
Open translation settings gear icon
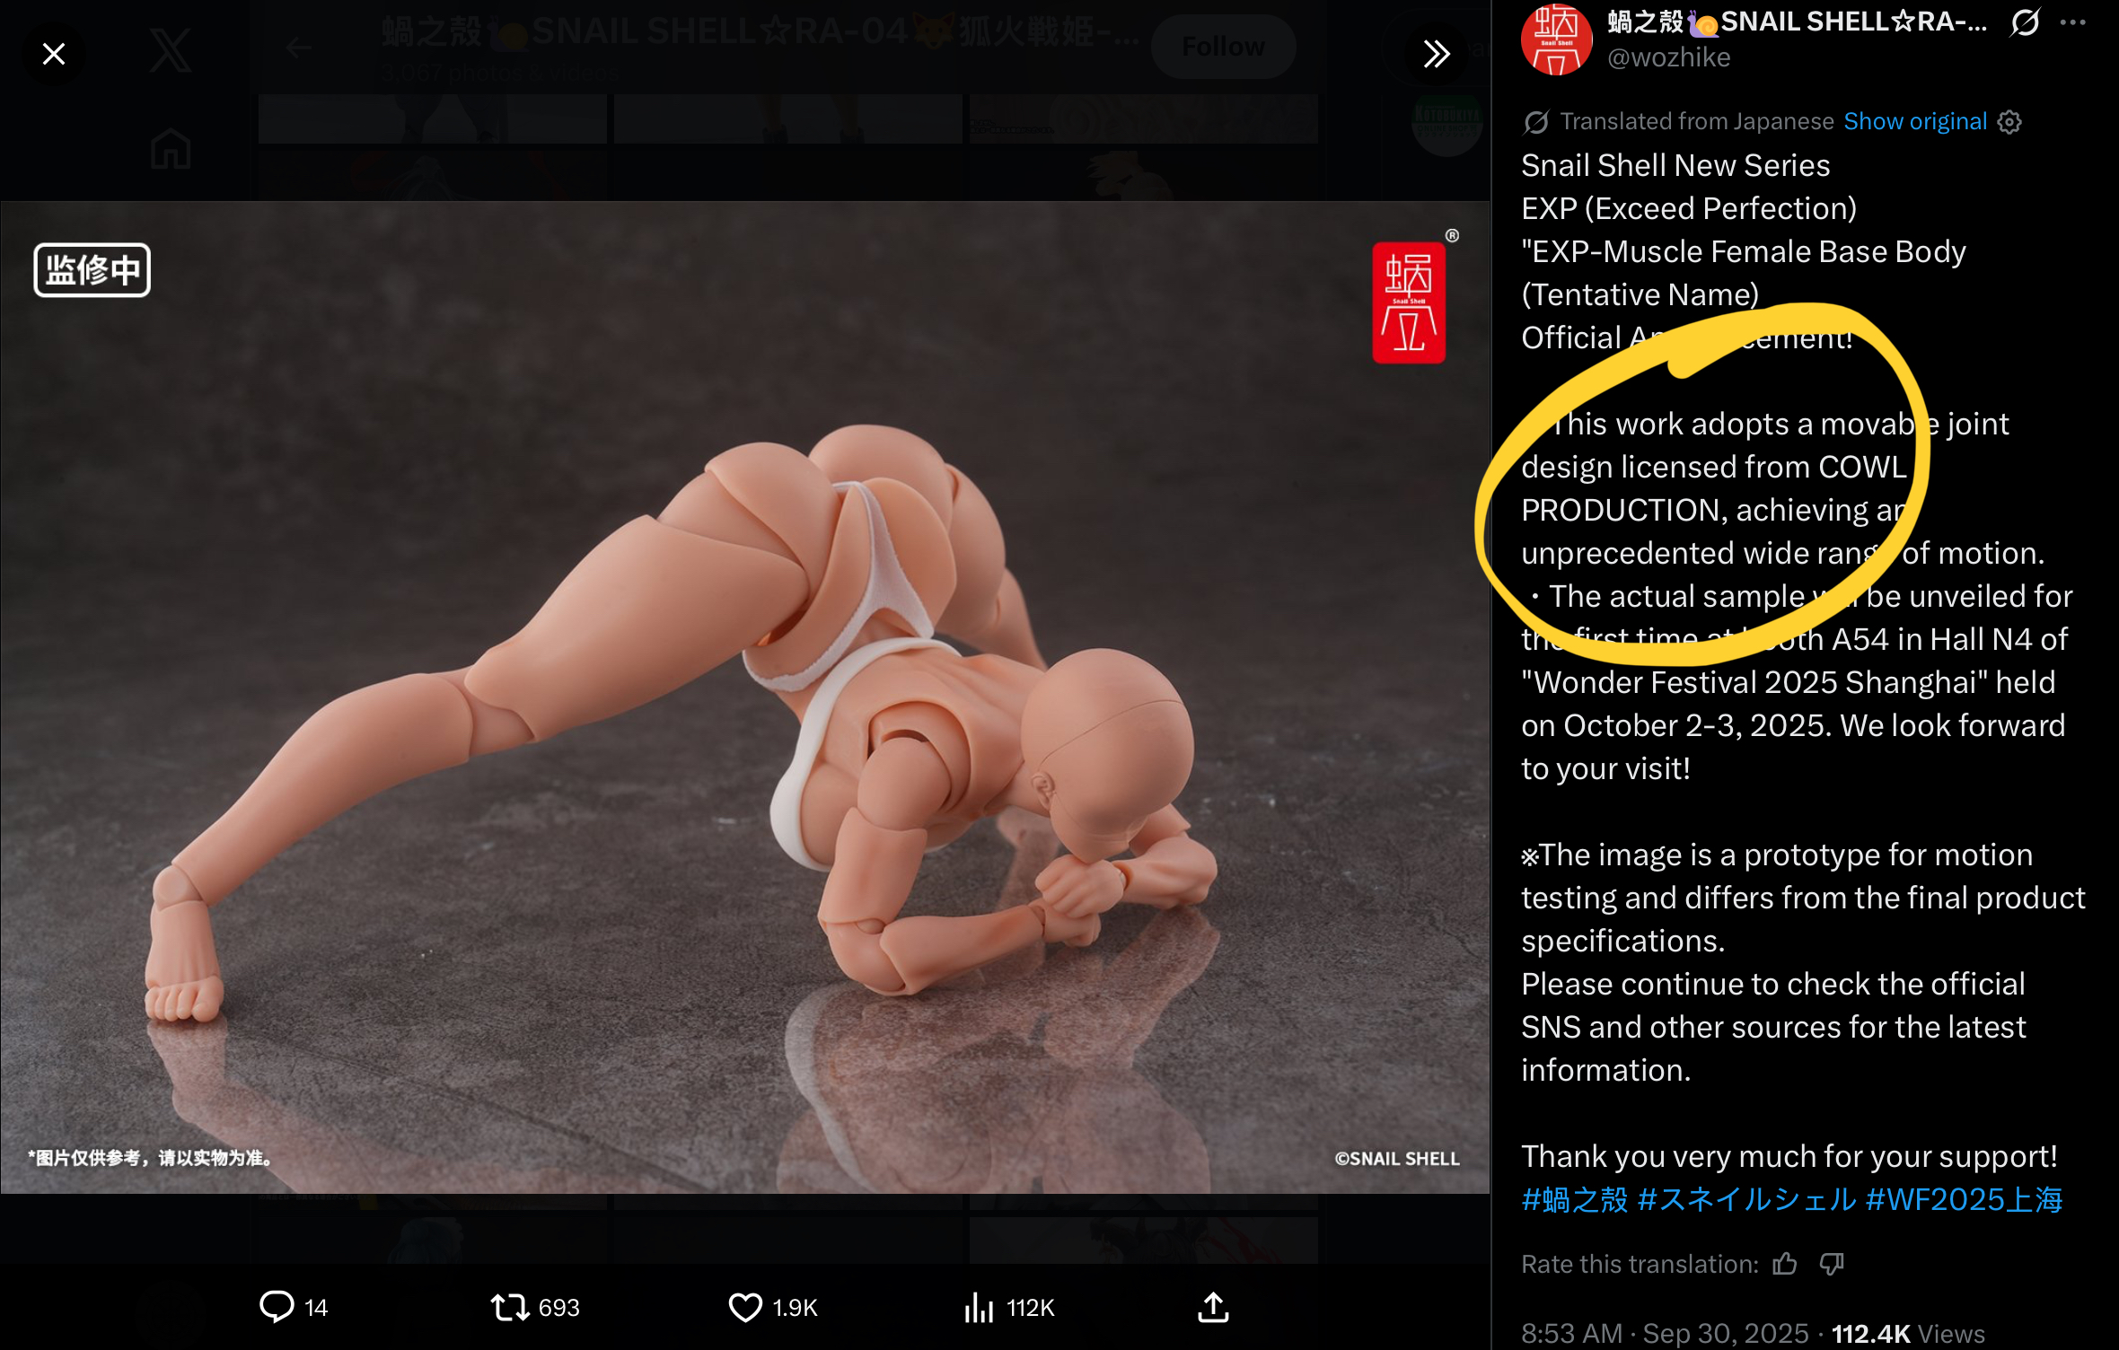(x=2009, y=122)
